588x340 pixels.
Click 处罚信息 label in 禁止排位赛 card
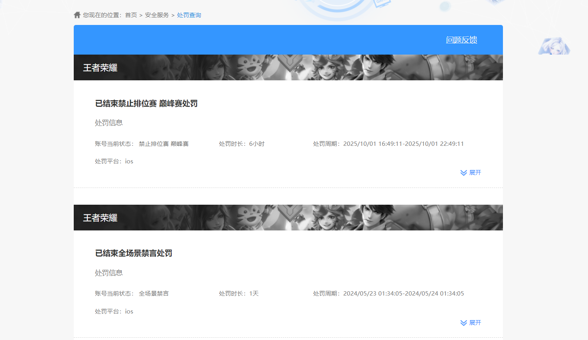click(x=109, y=123)
